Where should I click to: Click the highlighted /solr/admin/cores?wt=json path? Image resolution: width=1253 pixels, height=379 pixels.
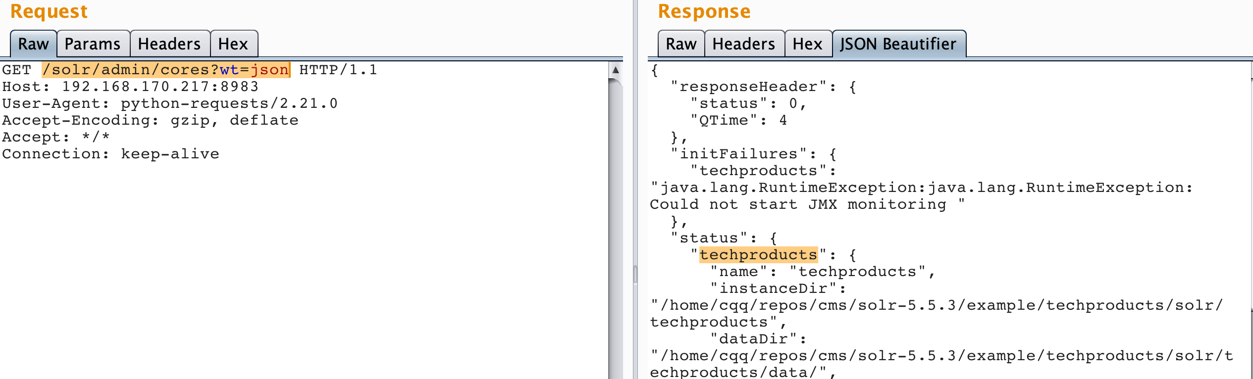pos(166,70)
